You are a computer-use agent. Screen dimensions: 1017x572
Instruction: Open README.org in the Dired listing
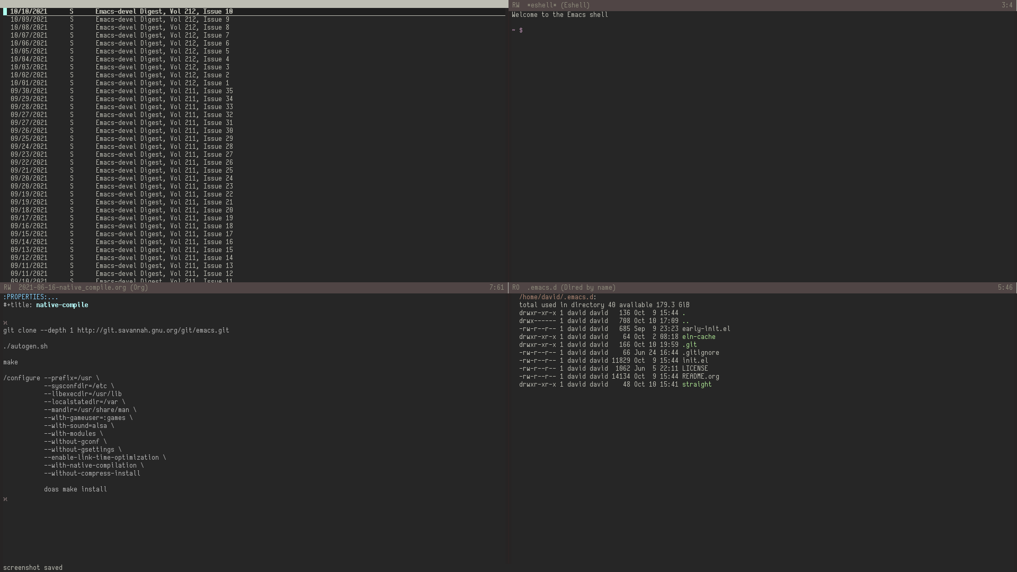click(700, 377)
